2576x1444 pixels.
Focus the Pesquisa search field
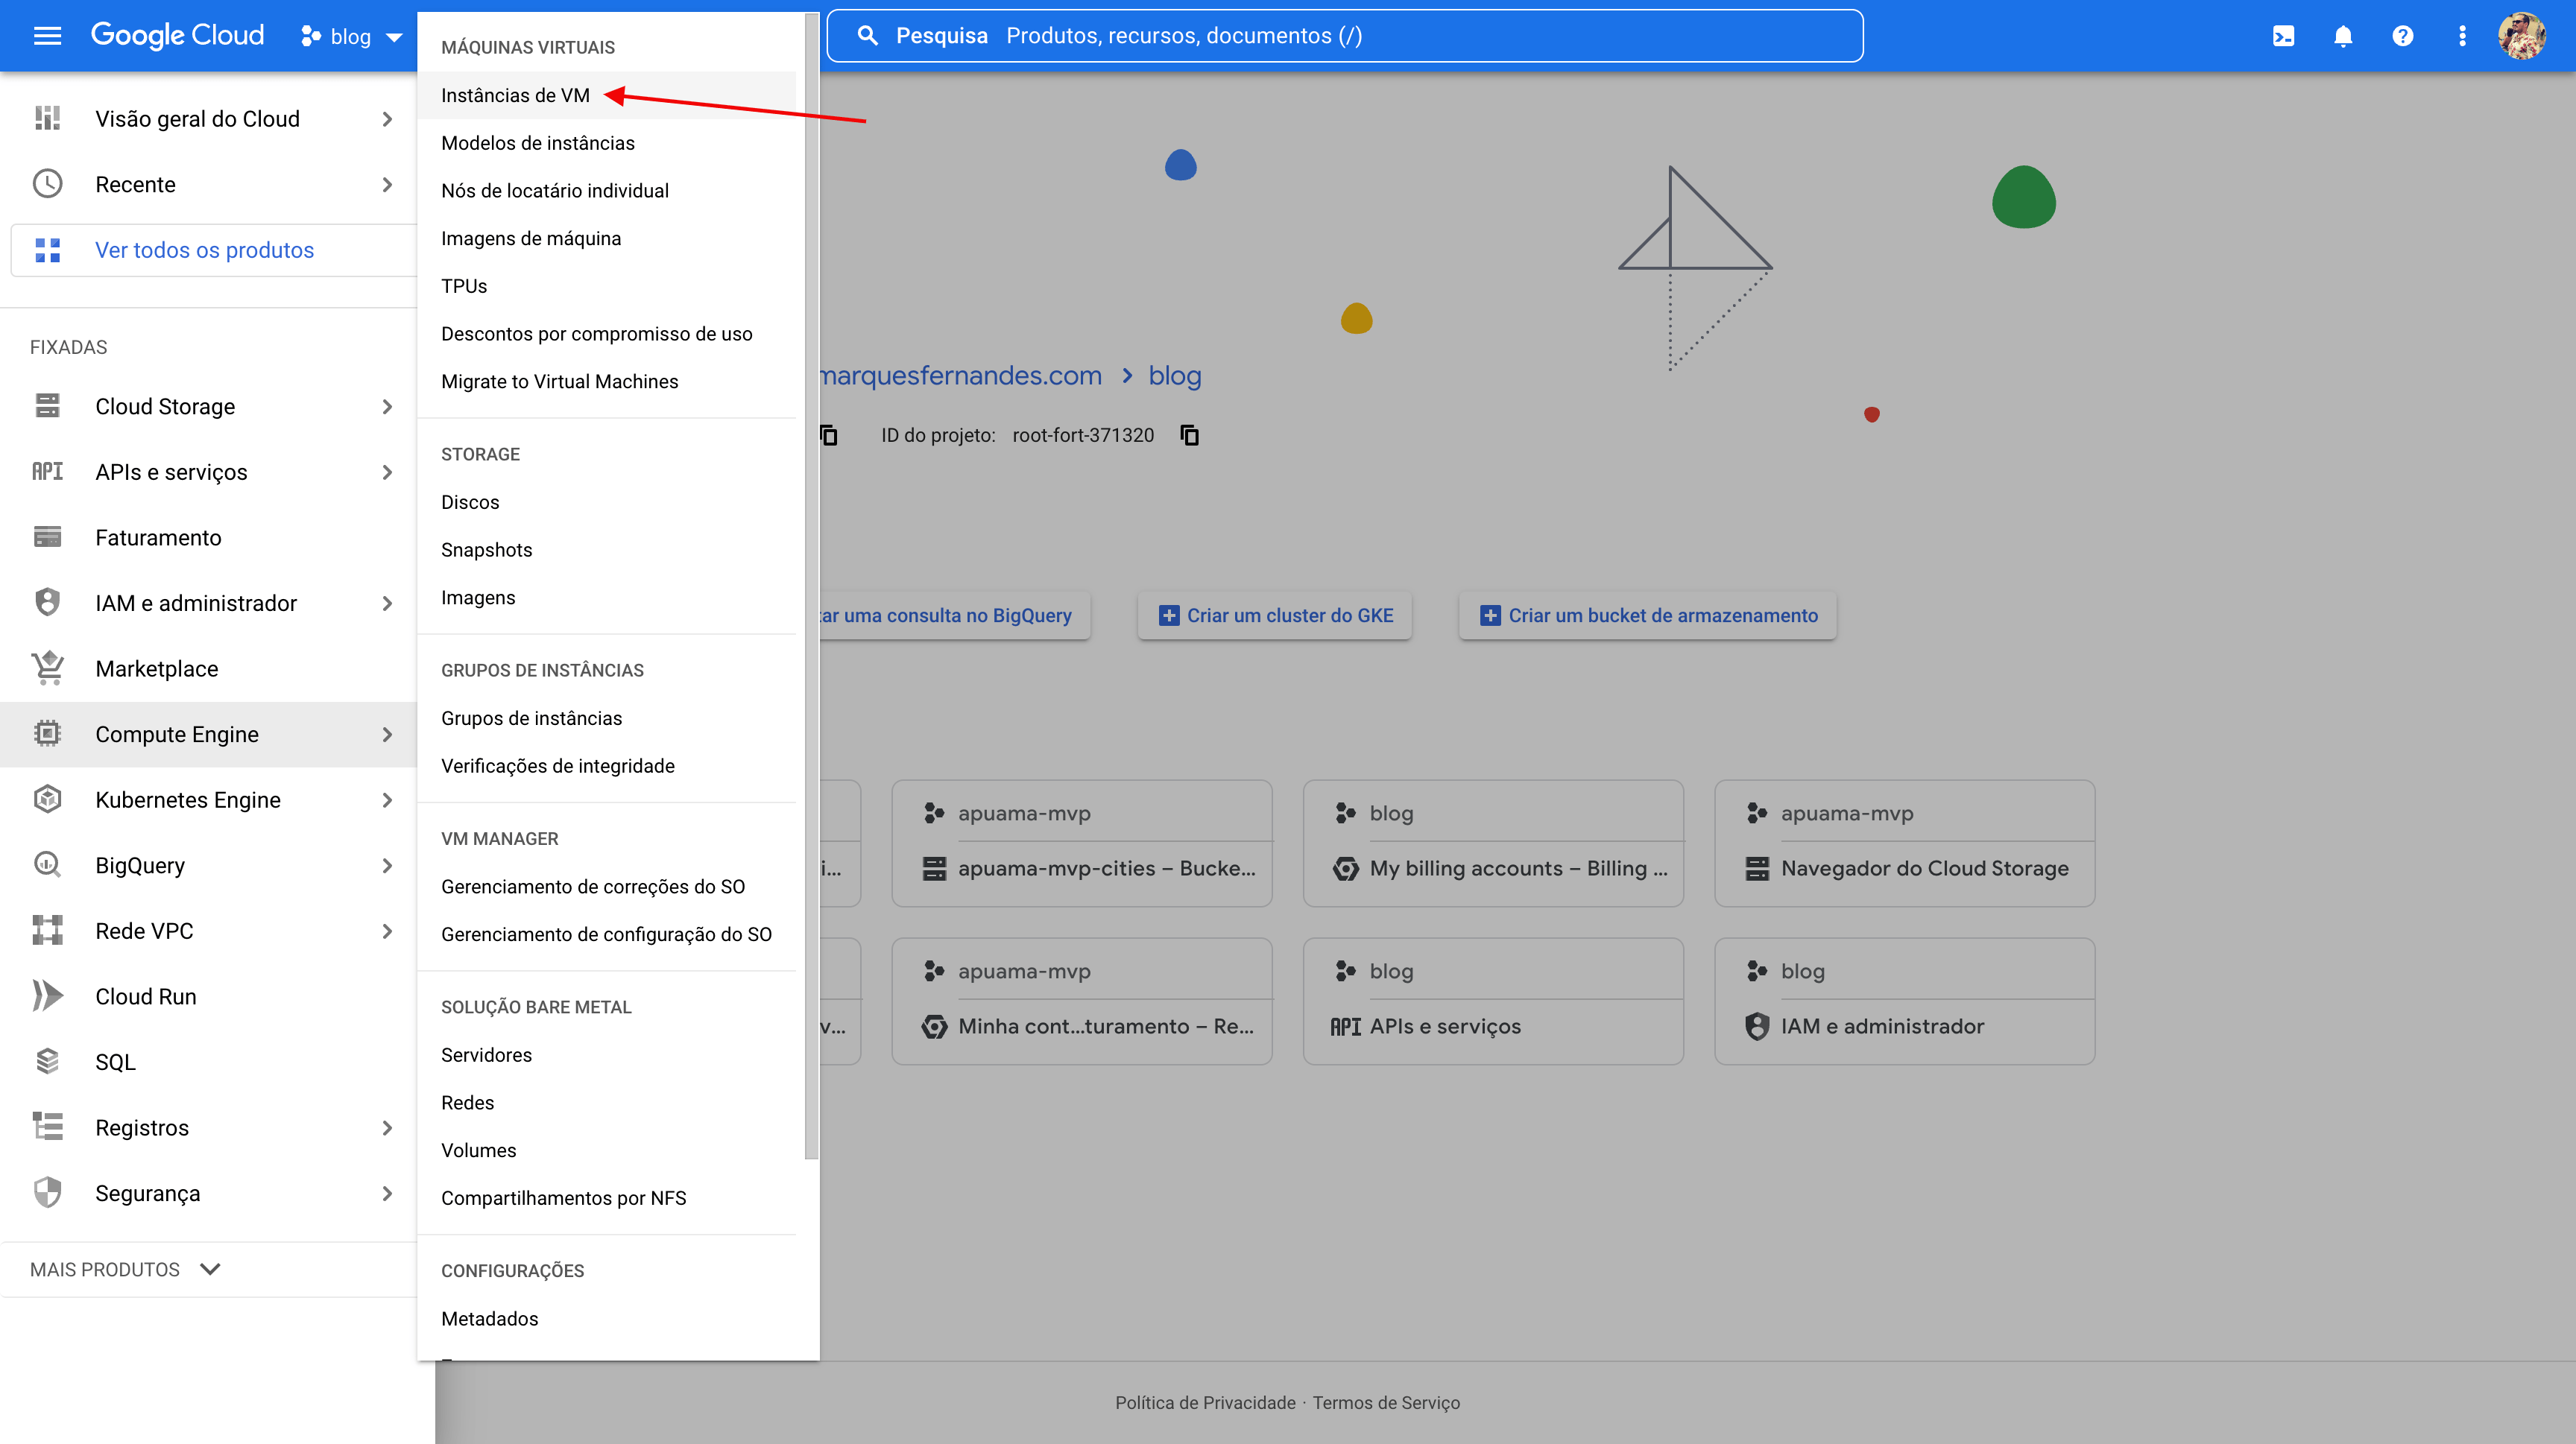pos(1344,36)
